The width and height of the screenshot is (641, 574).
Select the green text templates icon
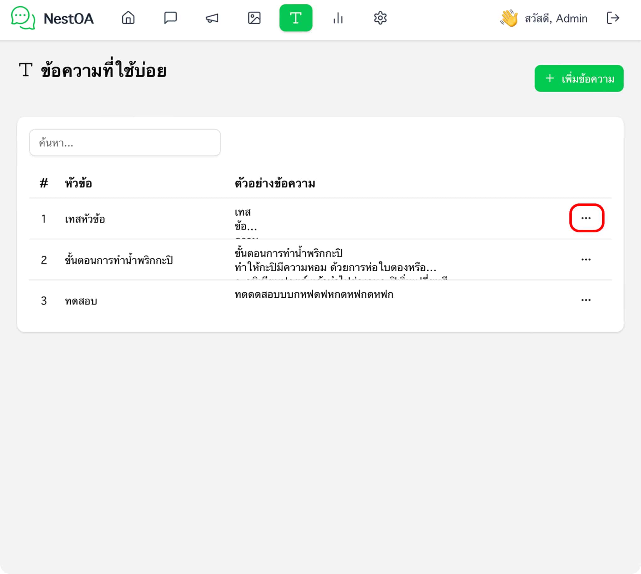296,18
